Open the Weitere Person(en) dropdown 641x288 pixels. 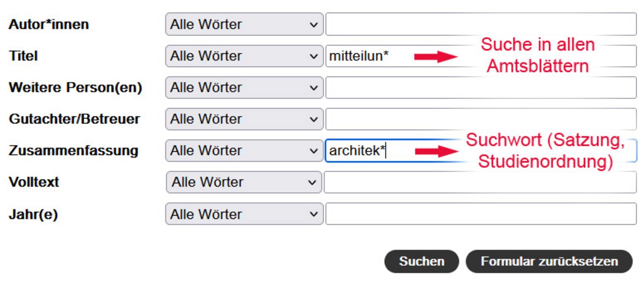244,88
